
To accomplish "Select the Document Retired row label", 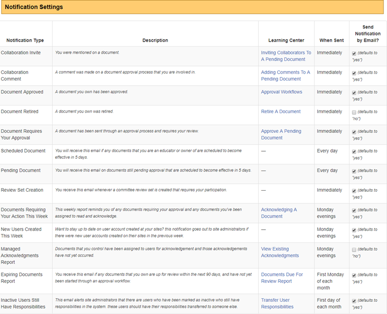I will (19, 112).
